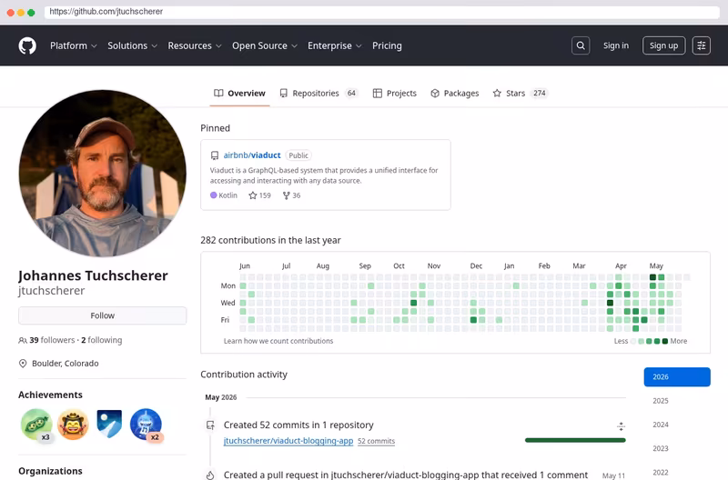Open the Pricing page
728x480 pixels.
(387, 45)
